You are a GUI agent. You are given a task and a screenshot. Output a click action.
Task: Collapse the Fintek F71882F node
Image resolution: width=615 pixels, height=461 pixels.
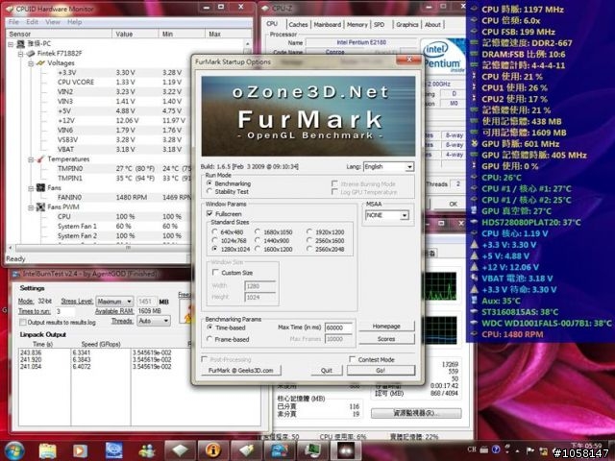point(21,54)
